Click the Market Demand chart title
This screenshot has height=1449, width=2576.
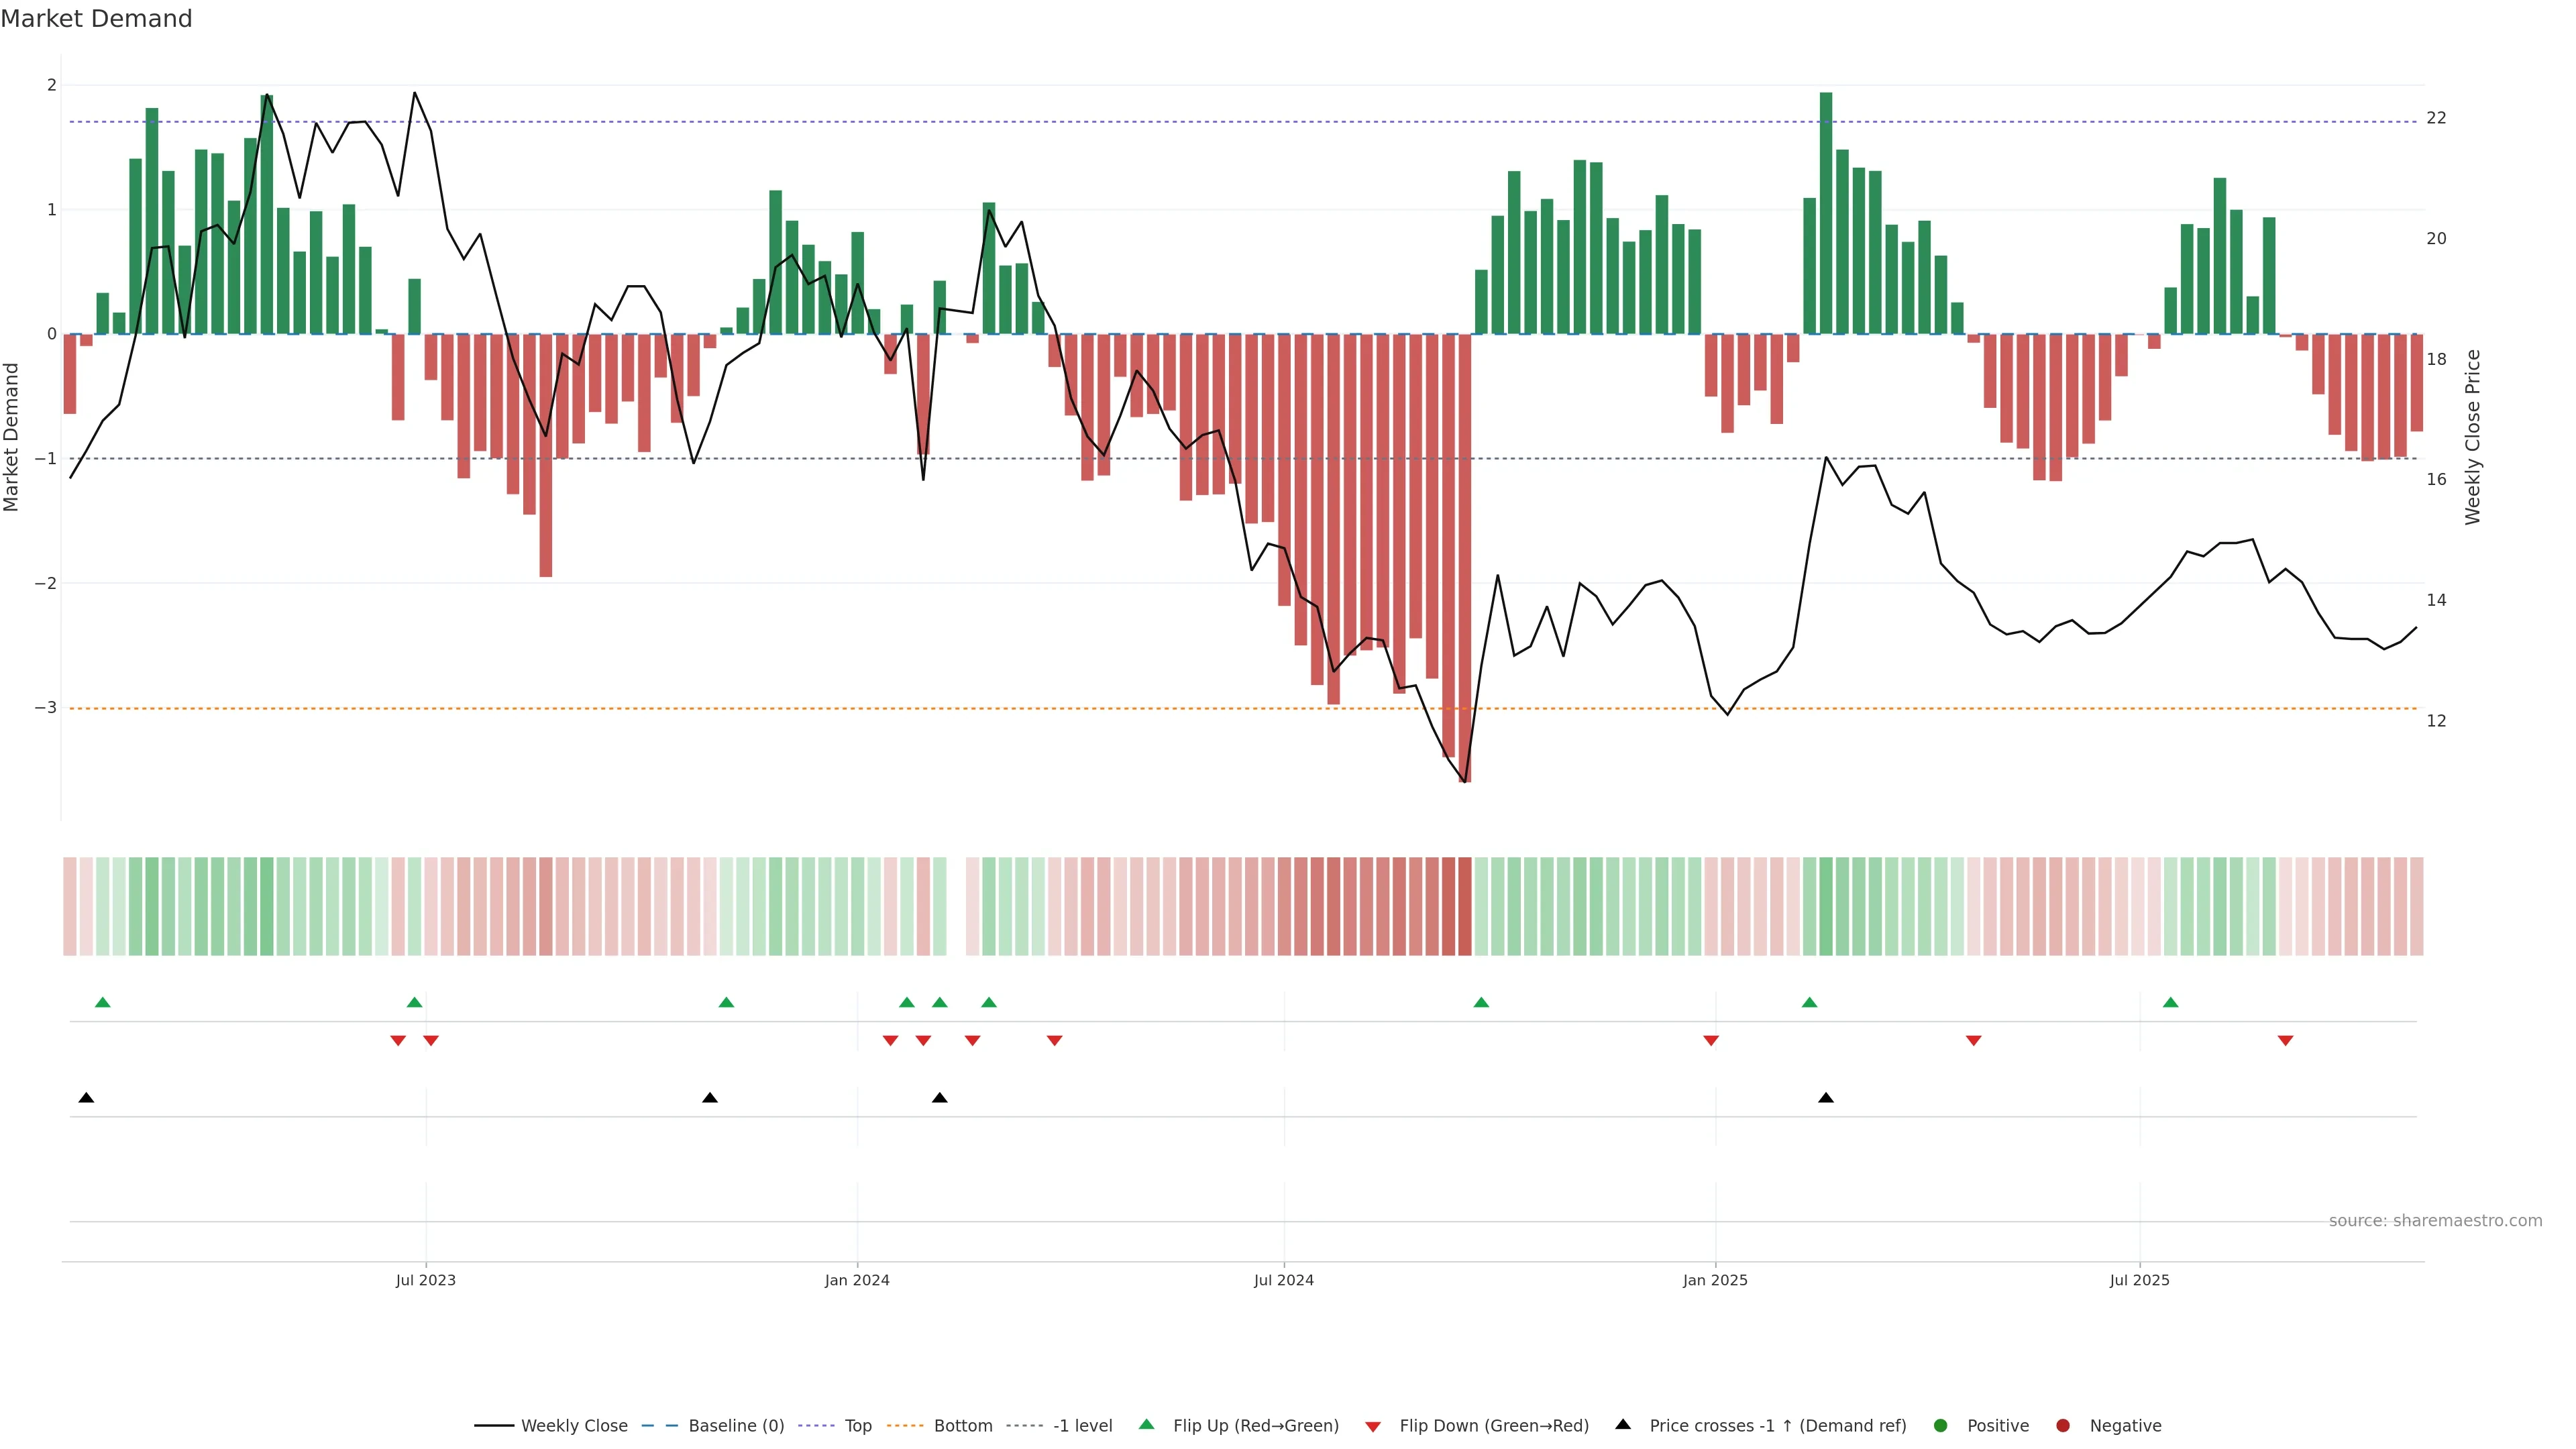click(x=96, y=18)
